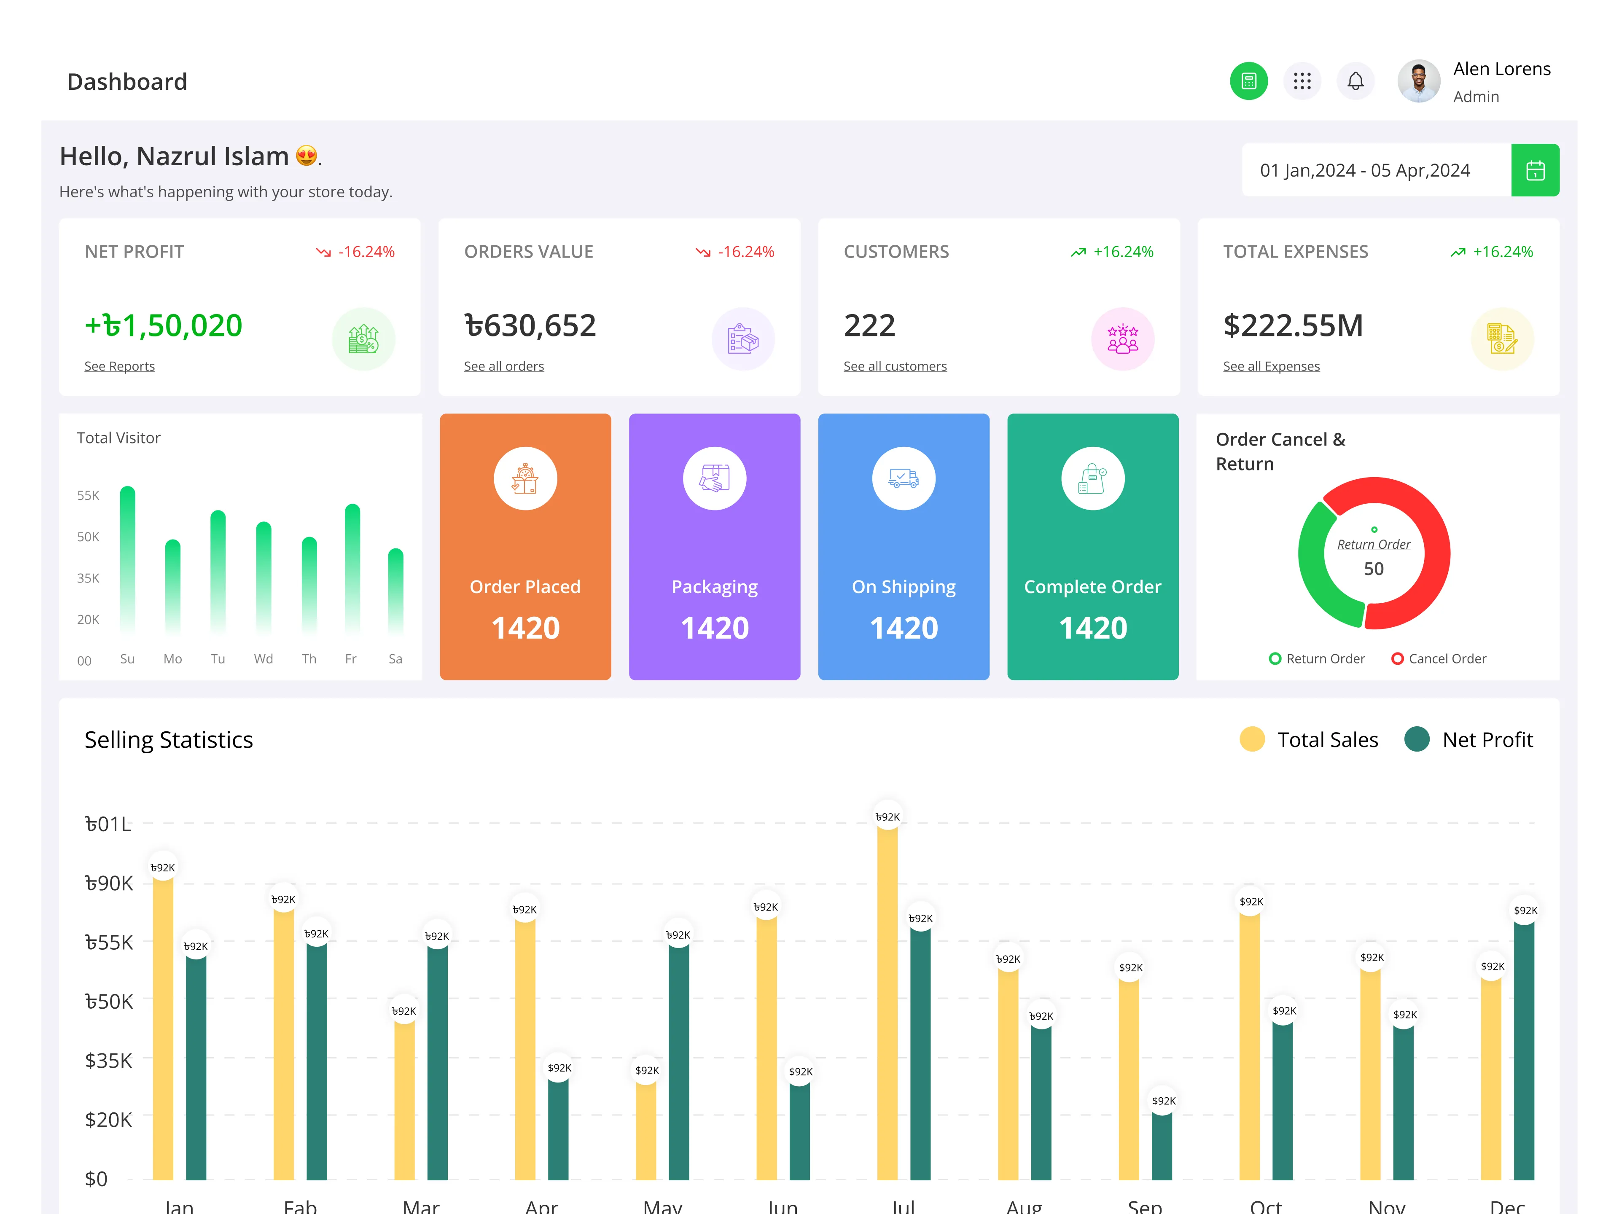The image size is (1619, 1214).
Task: Select the Complete Order status card
Action: point(1093,547)
